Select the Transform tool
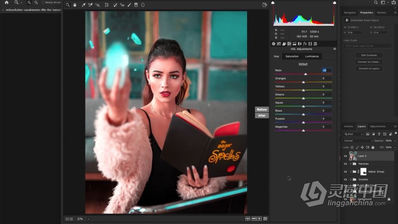The width and height of the screenshot is (398, 224). (x=107, y=5)
